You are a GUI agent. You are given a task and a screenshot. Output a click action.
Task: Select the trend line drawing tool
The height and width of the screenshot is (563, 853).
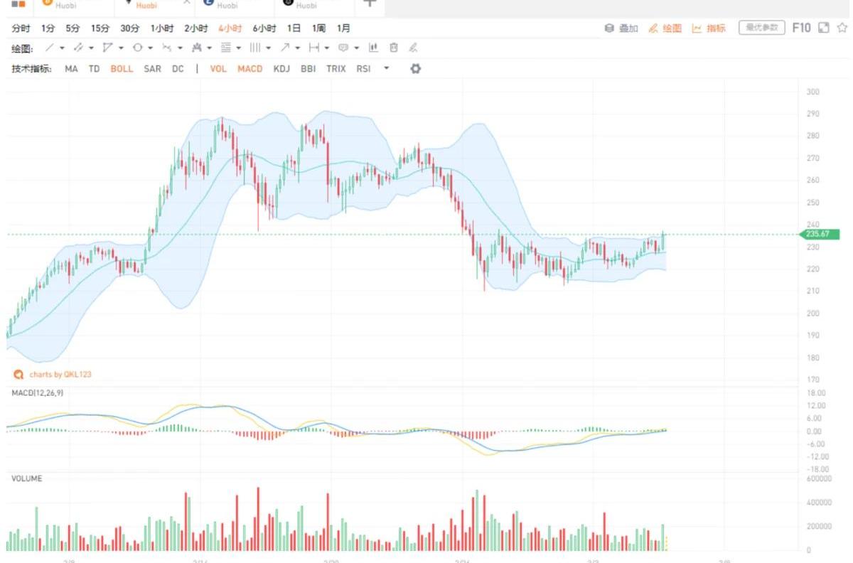[x=49, y=48]
